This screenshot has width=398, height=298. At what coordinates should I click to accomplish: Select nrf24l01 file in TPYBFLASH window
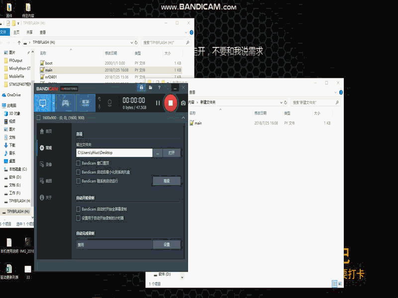(110, 77)
